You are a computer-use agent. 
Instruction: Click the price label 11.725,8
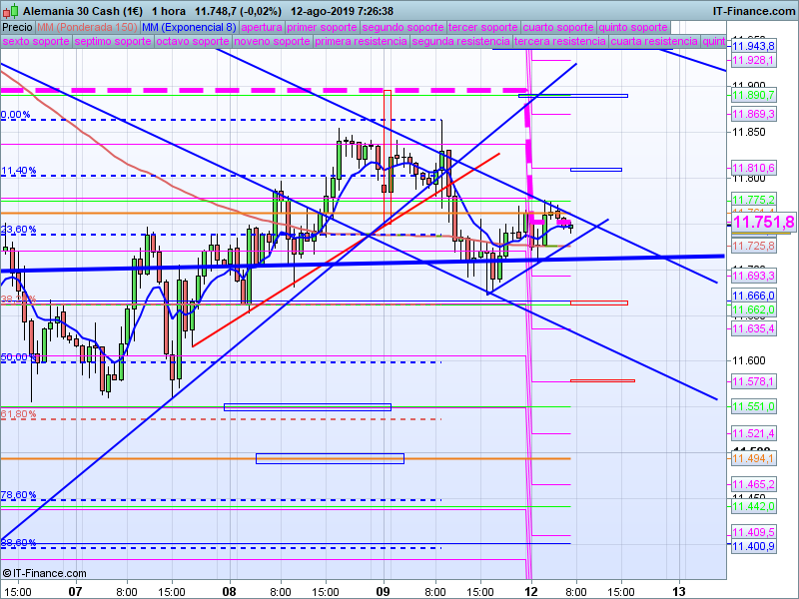(x=754, y=246)
